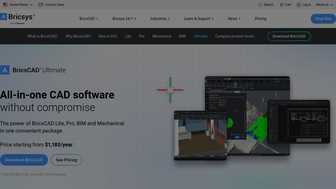This screenshot has width=336, height=189.
Task: Open the architectural interior screenshot thumbnail
Action: click(200, 135)
